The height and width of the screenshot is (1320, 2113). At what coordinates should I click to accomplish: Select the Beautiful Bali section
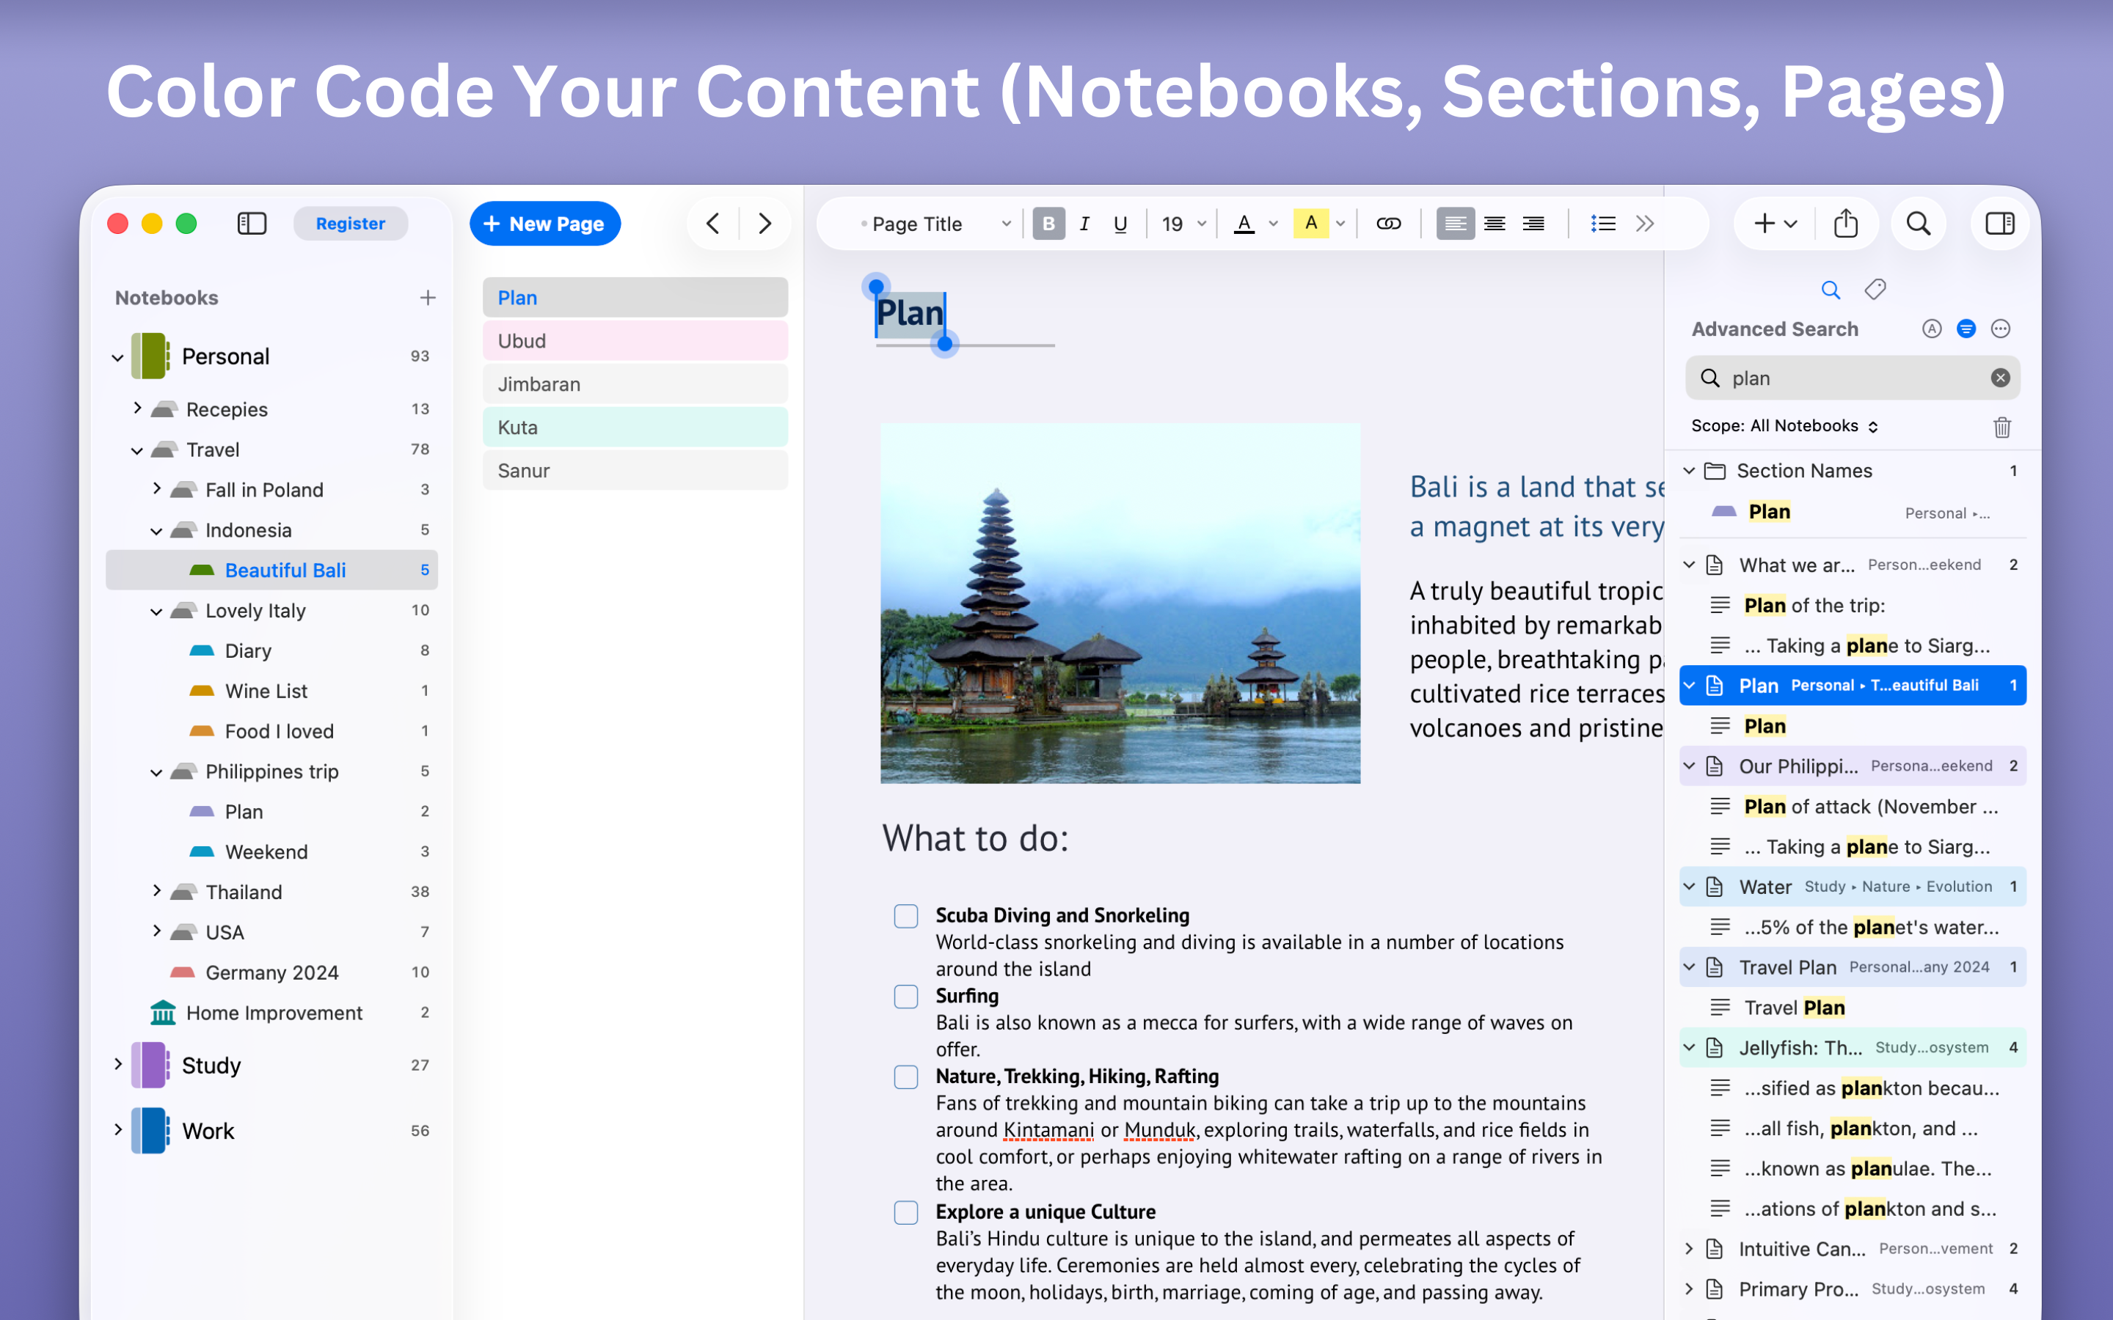tap(271, 570)
